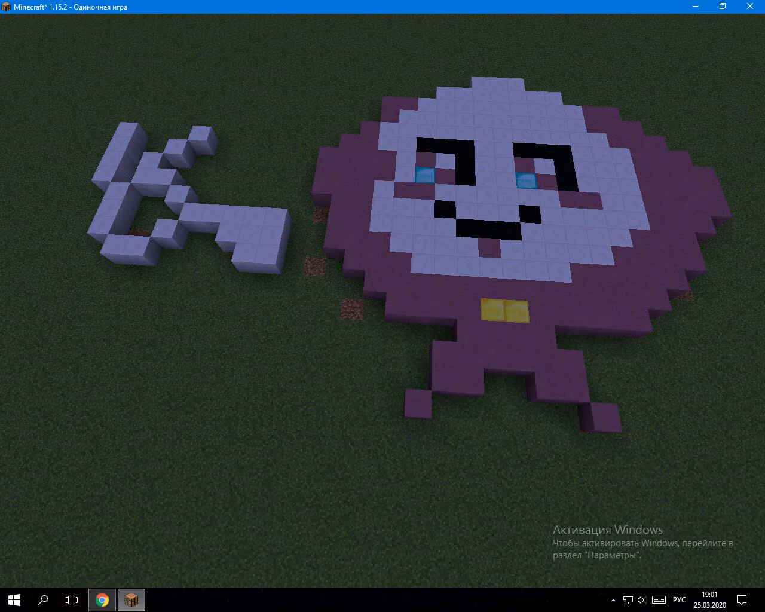Open network settings from the tray

(628, 600)
